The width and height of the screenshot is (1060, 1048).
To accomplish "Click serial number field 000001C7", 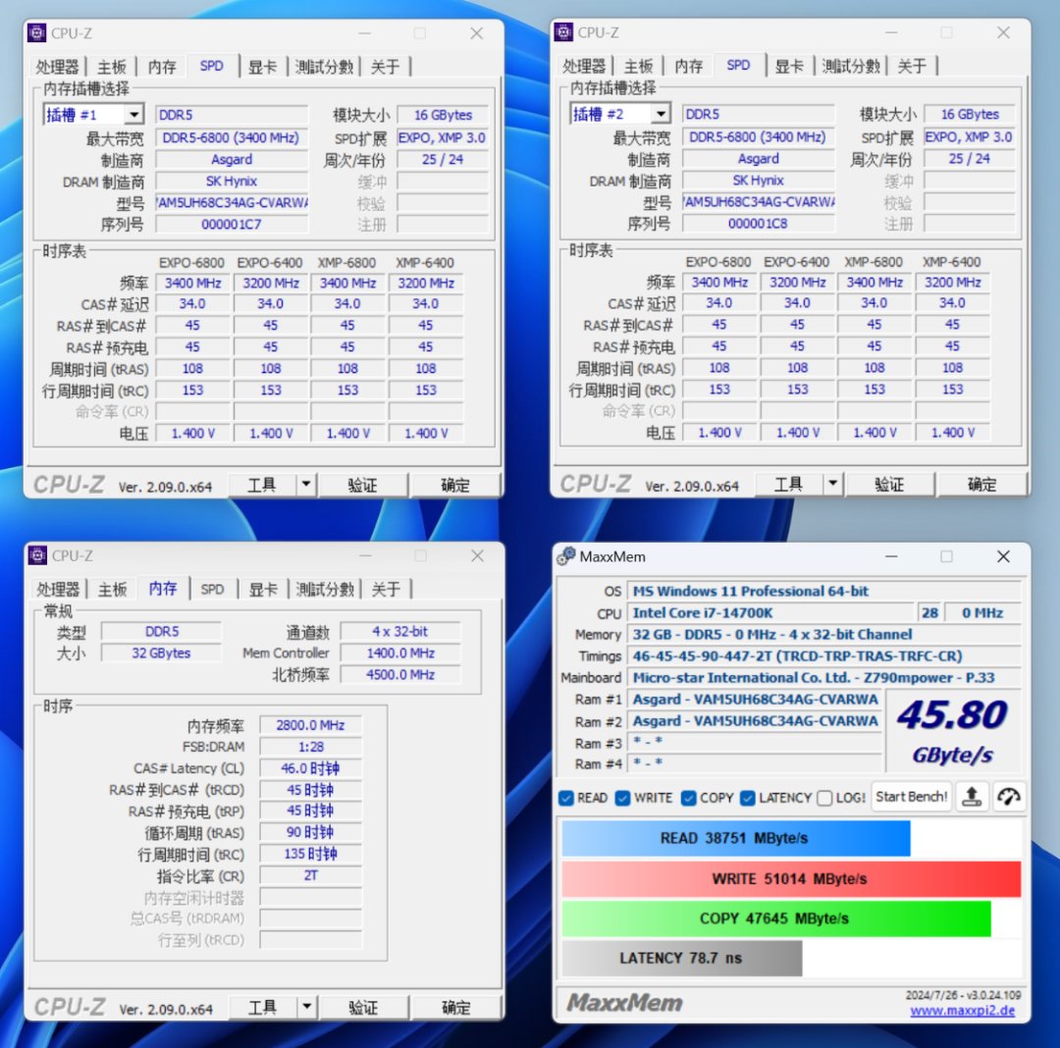I will tap(232, 224).
